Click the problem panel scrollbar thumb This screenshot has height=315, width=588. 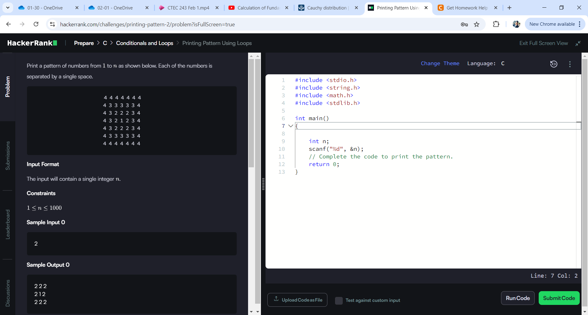[x=251, y=113]
